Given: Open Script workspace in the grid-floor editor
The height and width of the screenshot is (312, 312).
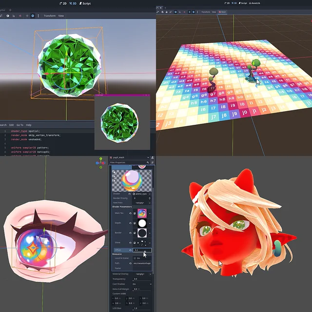Looking at the screenshot, I should (243, 3).
